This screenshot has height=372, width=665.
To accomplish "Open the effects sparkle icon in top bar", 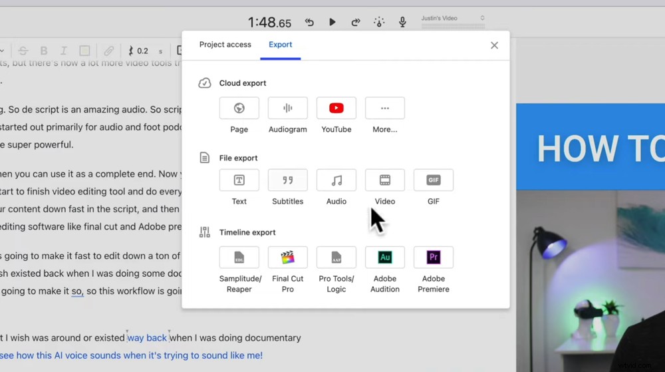I will pyautogui.click(x=379, y=22).
